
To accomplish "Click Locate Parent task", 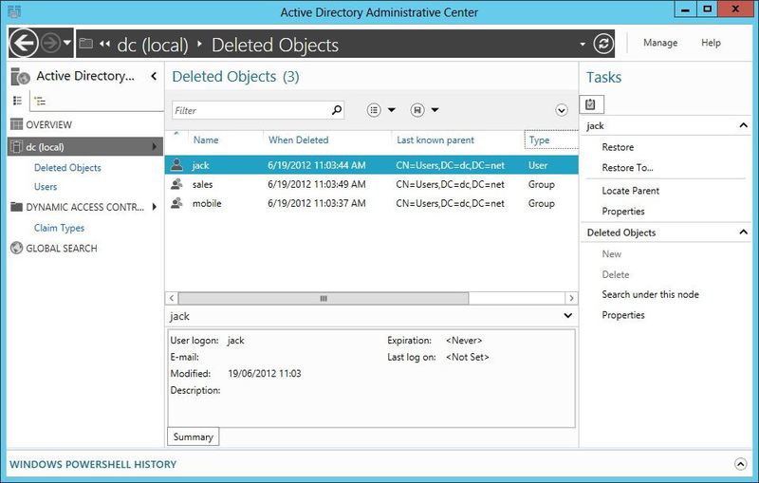I will pyautogui.click(x=630, y=191).
